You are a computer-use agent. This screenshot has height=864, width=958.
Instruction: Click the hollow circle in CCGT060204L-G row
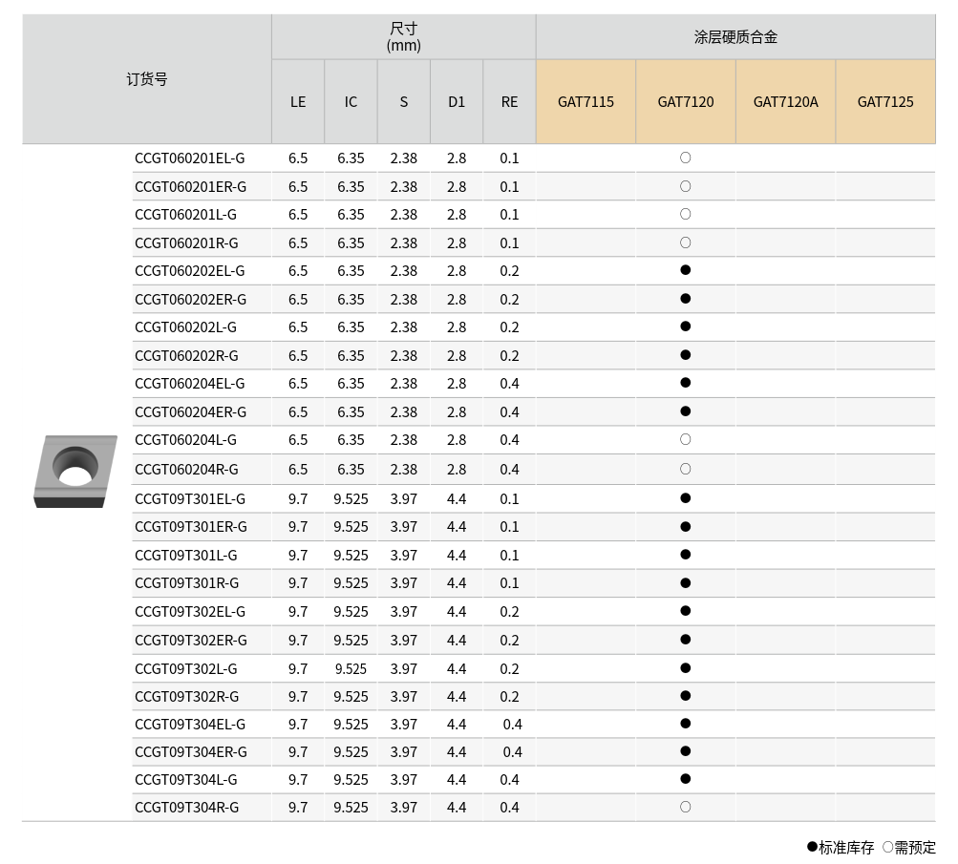[x=685, y=439]
